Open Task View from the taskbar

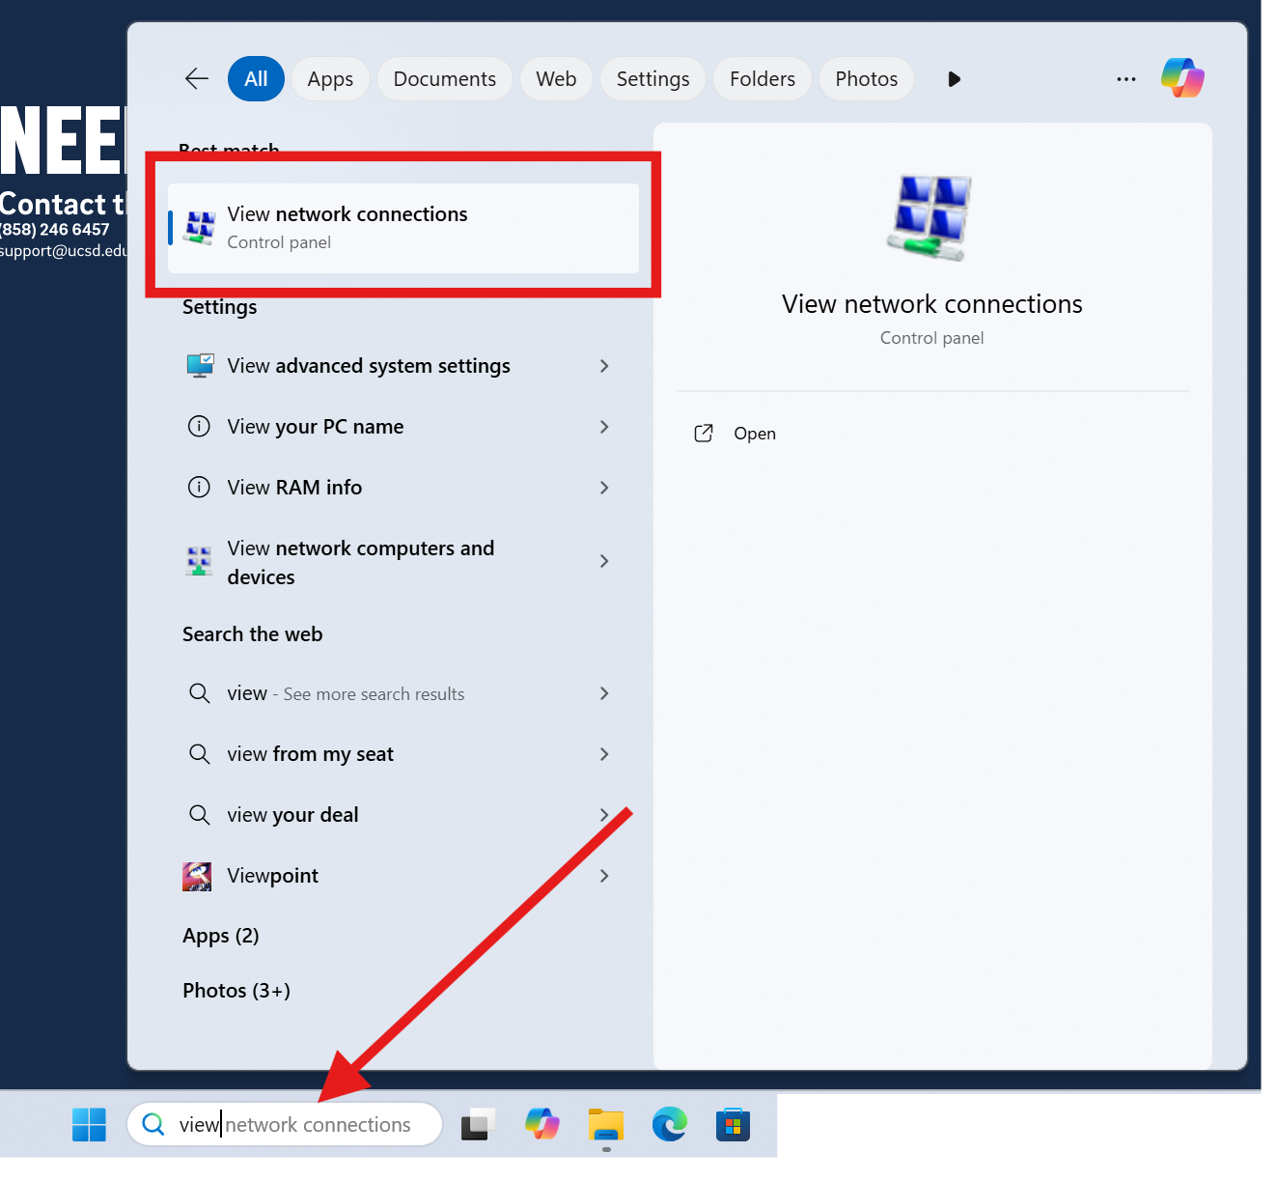point(477,1124)
